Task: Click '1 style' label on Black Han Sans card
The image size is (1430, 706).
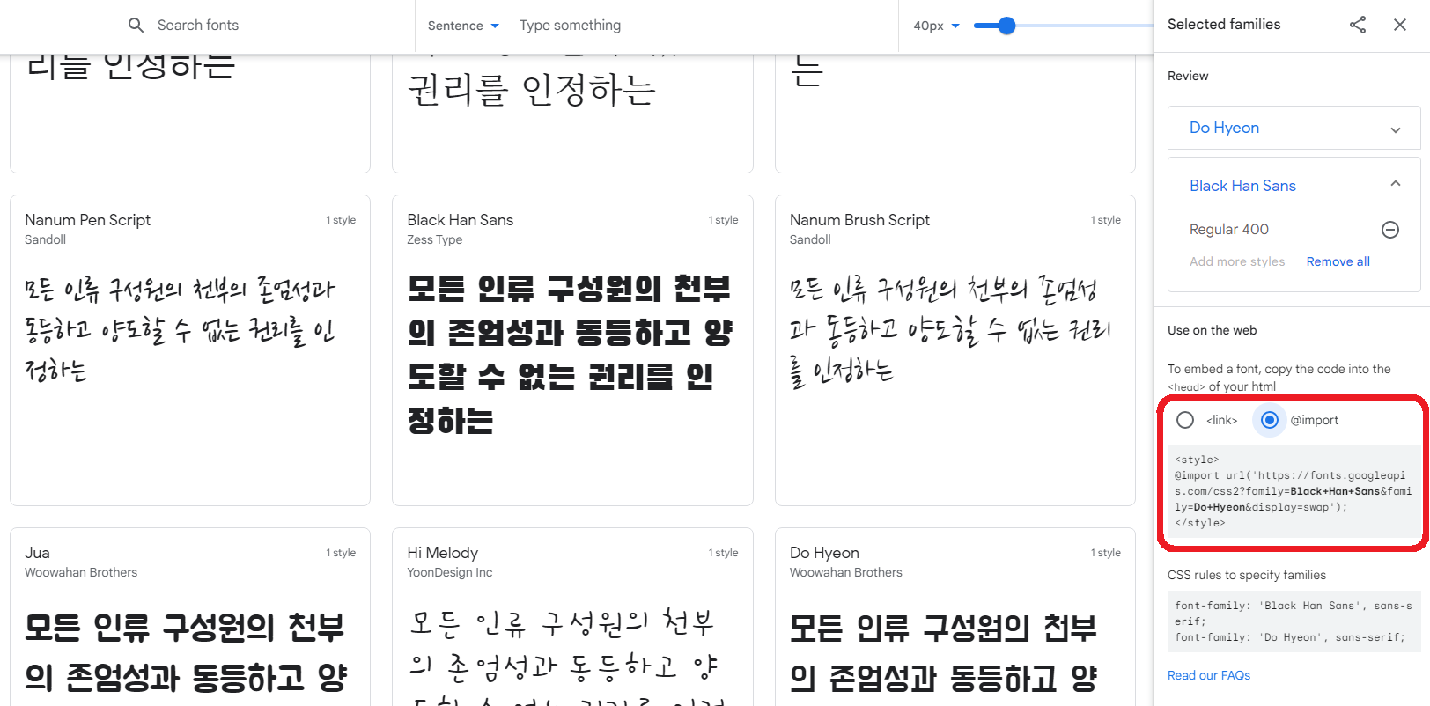Action: click(x=723, y=220)
